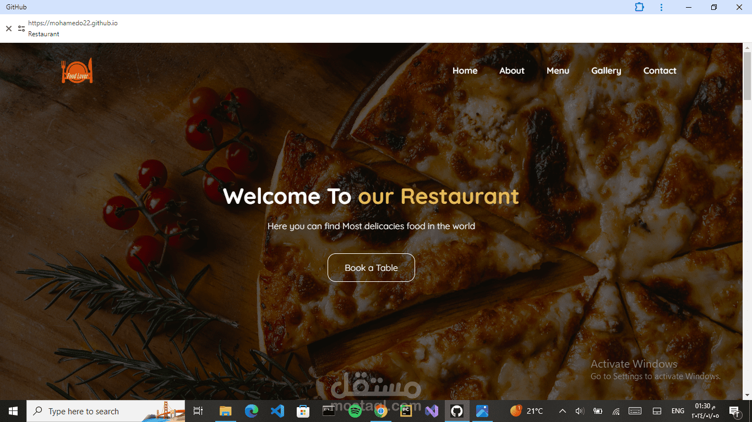
Task: Open the Windows Start menu
Action: (13, 411)
